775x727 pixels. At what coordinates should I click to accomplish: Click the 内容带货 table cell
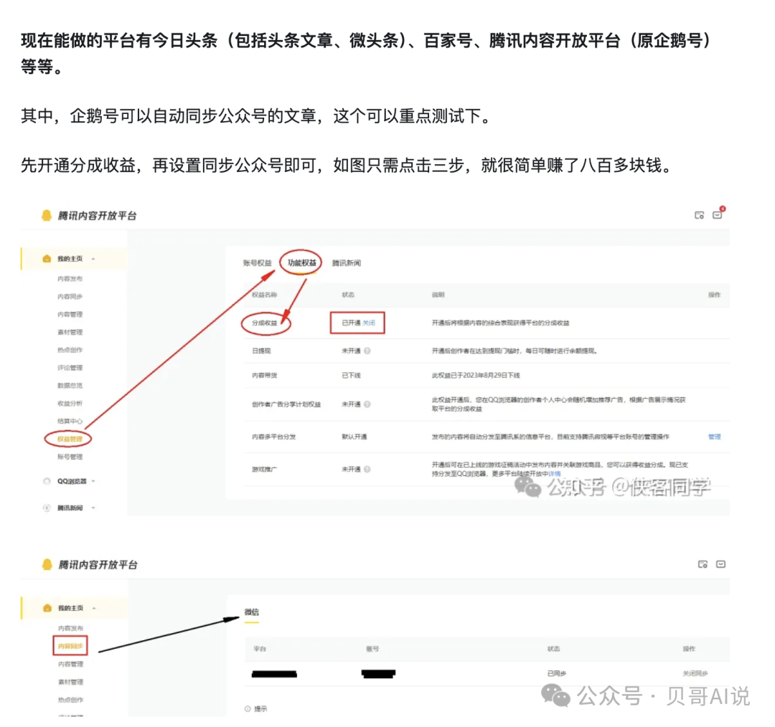pyautogui.click(x=264, y=376)
